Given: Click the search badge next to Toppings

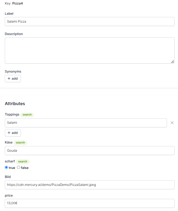Looking at the screenshot, I should click(x=27, y=115).
